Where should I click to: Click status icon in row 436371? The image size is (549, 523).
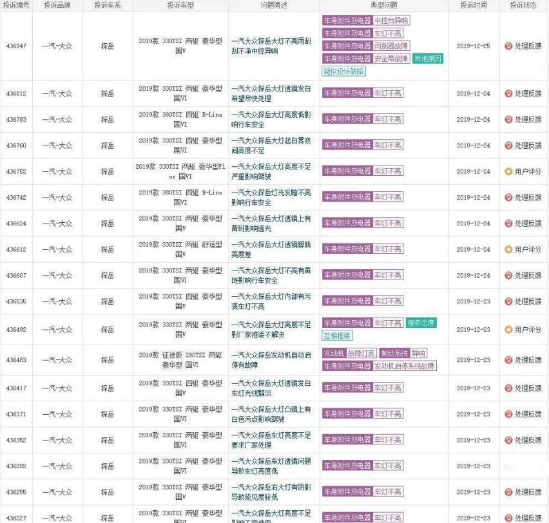pos(508,414)
